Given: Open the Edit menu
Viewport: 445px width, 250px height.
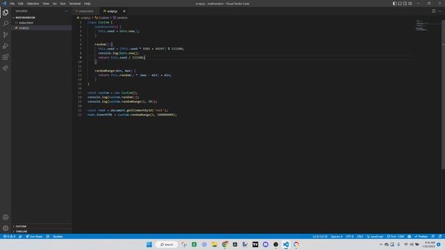Looking at the screenshot, I should pos(20,3).
